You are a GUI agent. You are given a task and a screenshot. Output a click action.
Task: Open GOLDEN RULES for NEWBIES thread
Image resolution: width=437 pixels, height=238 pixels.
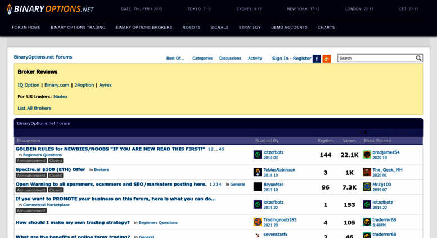110,149
